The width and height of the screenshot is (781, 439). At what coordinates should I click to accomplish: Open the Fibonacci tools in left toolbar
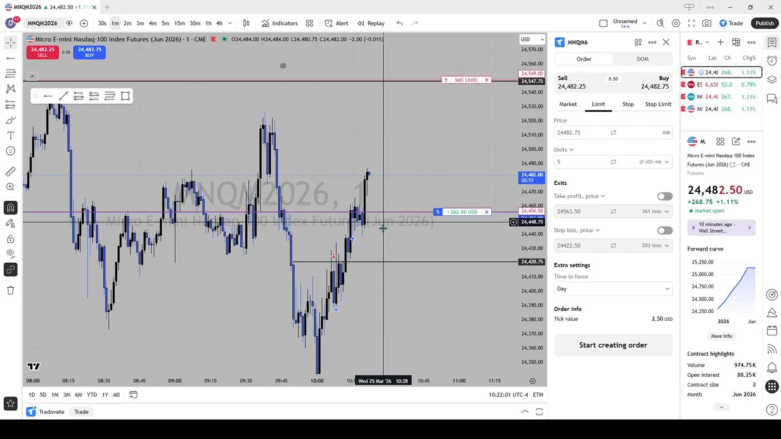point(10,73)
